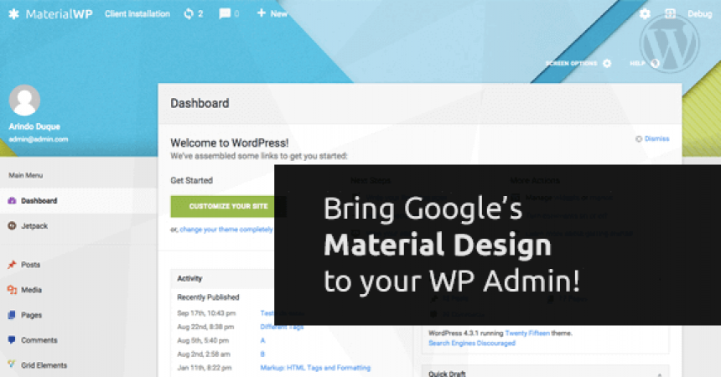The image size is (721, 377).
Task: Click the Pages sidebar icon
Action: tap(12, 315)
